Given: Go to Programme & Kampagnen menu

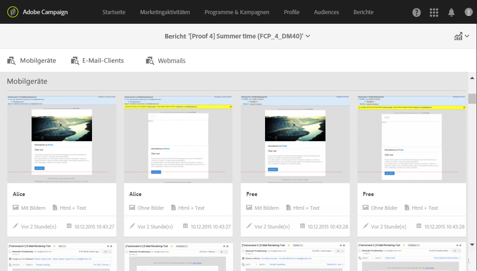Looking at the screenshot, I should [237, 12].
